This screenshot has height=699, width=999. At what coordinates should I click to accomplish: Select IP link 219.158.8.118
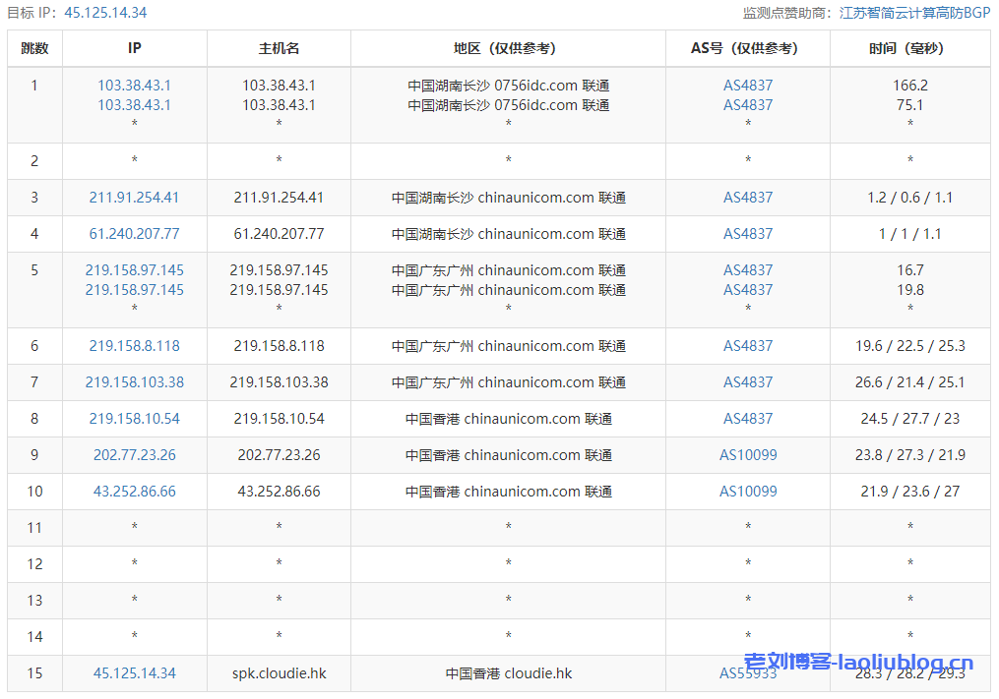coord(134,346)
